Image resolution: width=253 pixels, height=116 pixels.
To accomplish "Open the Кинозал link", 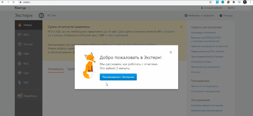I will click(x=196, y=72).
